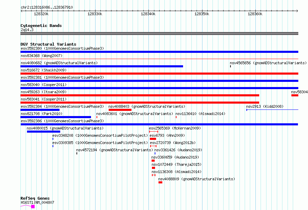The height and width of the screenshot is (210, 308).
Task: Click the 128320k ruler tick label
Action: [x=41, y=14]
